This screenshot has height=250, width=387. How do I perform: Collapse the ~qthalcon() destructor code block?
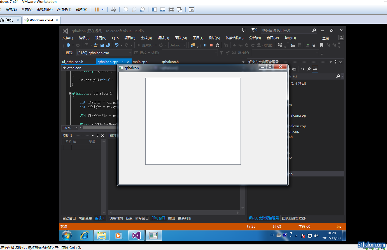click(70, 94)
